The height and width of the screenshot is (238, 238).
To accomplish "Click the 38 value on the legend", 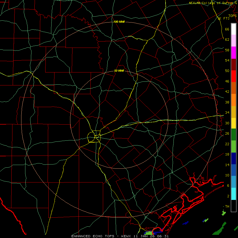I will [x=227, y=102].
